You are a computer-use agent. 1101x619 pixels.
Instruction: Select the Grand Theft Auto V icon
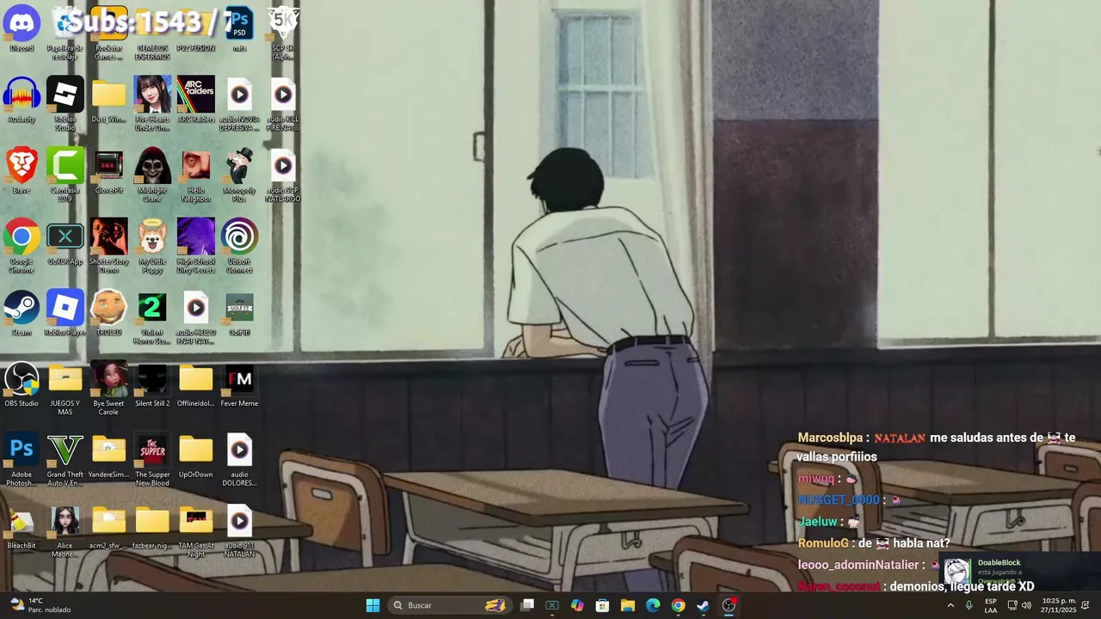coord(65,460)
